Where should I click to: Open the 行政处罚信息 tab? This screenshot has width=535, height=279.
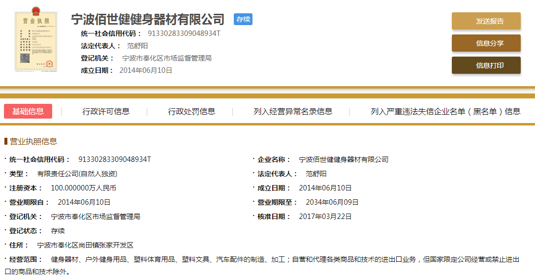pyautogui.click(x=191, y=111)
